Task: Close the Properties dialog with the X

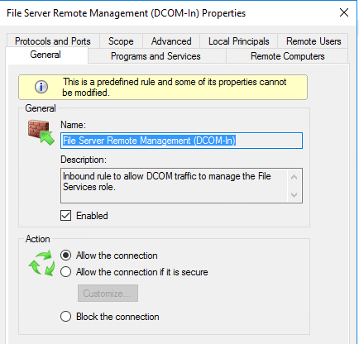Action: (x=344, y=12)
